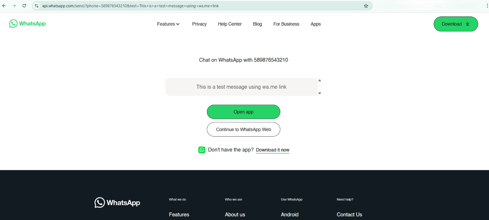This screenshot has width=489, height=220.
Task: Open the footer About us link
Action: point(235,215)
